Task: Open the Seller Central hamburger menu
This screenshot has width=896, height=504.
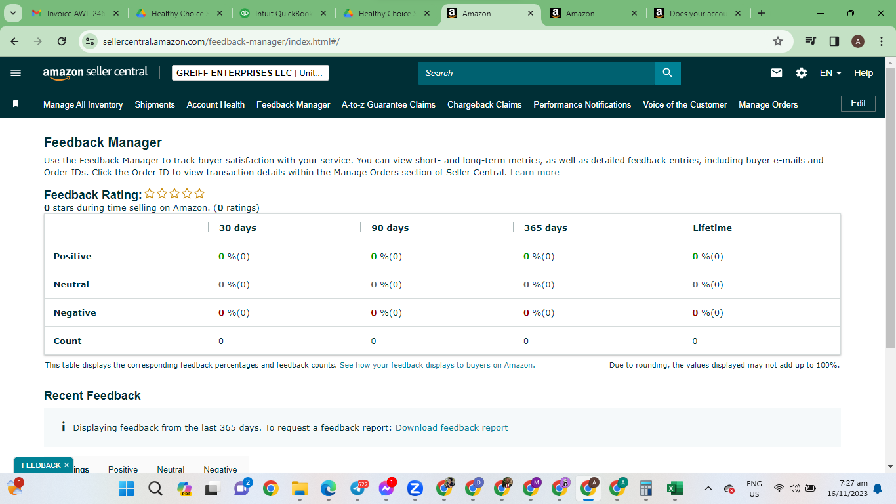Action: 16,73
